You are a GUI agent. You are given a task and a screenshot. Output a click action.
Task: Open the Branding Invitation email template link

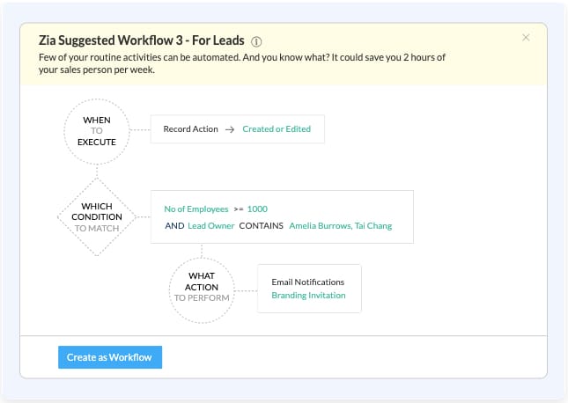[308, 296]
